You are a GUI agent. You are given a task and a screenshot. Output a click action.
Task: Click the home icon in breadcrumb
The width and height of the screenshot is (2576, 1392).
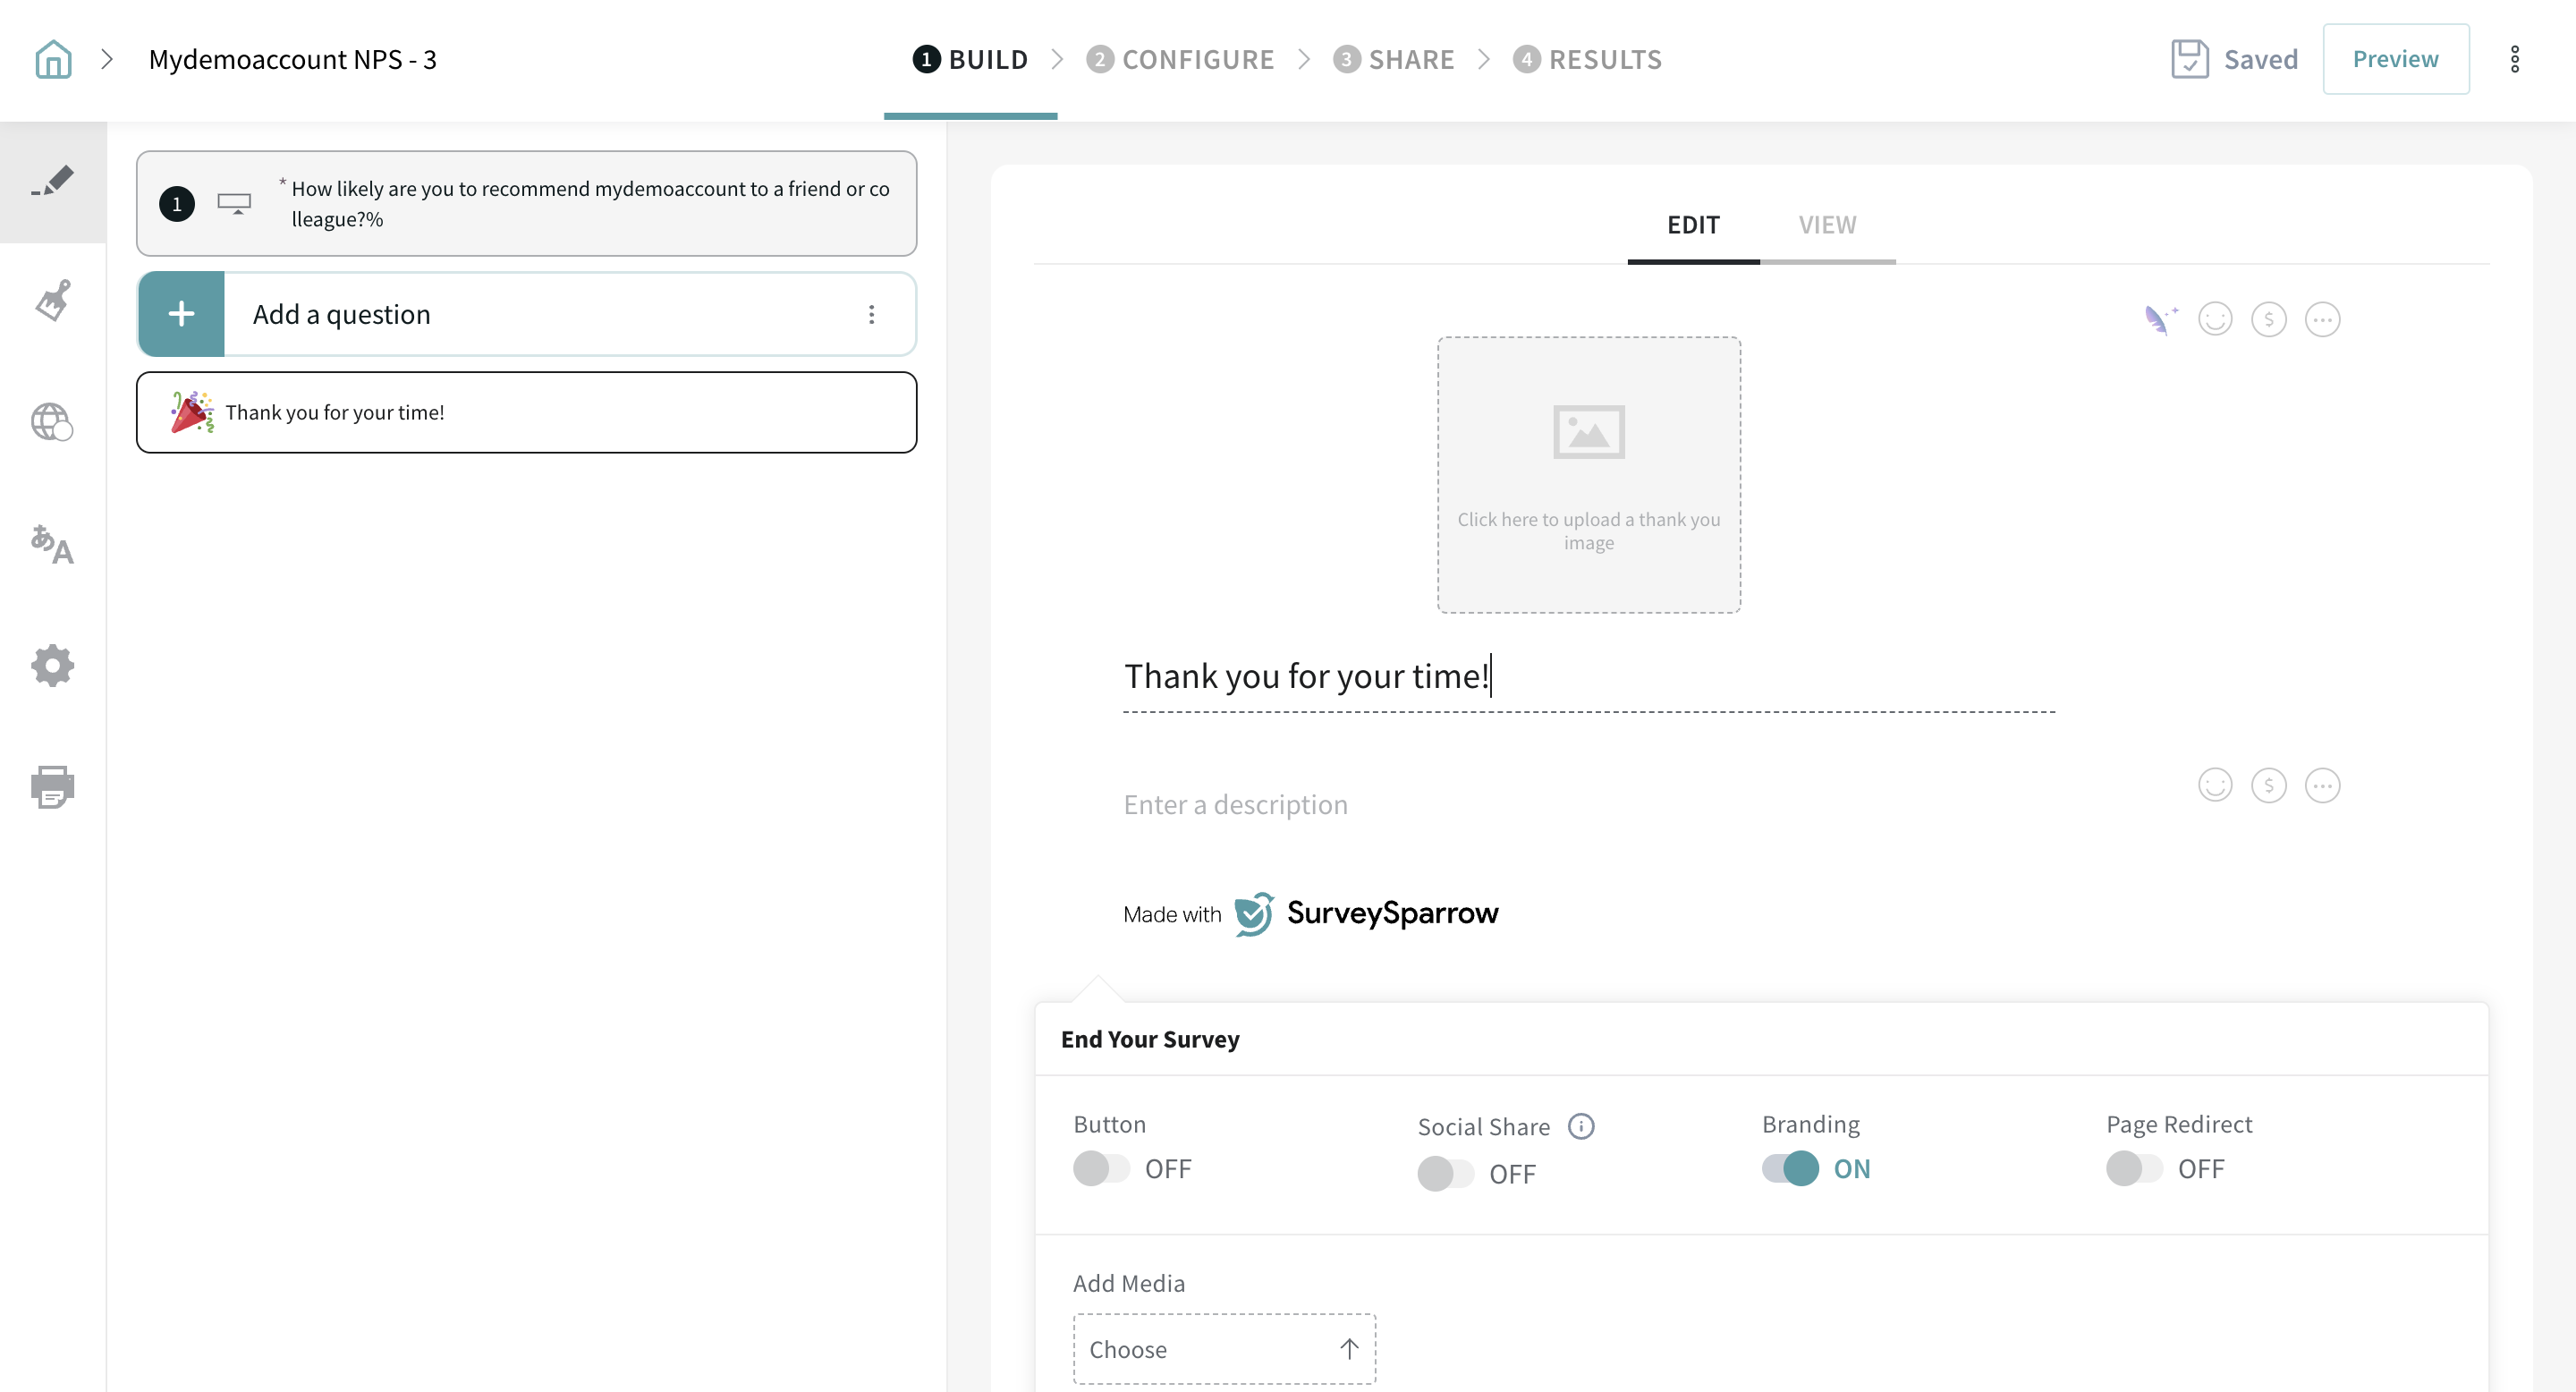53,59
